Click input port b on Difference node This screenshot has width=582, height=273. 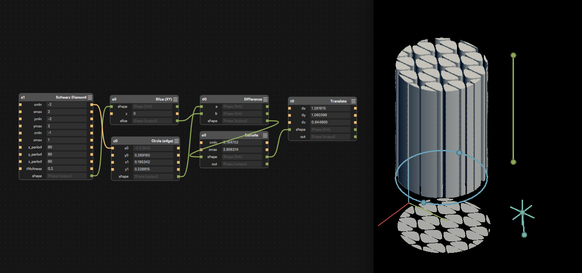coord(201,114)
